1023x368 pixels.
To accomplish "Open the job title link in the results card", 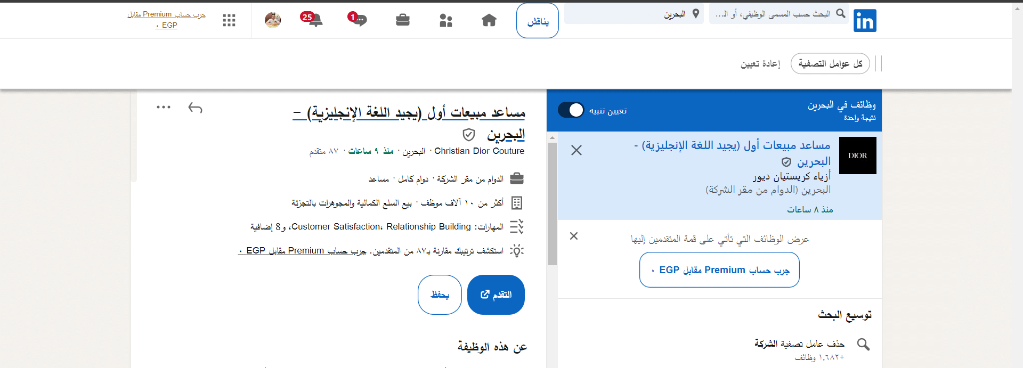I will [732, 153].
